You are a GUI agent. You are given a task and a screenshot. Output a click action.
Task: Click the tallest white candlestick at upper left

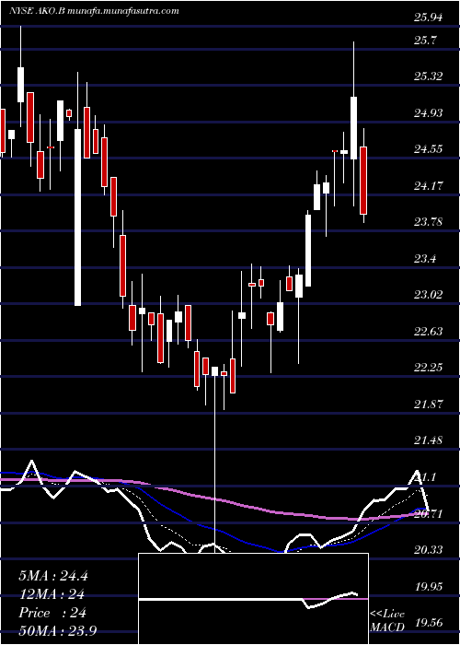(77, 217)
